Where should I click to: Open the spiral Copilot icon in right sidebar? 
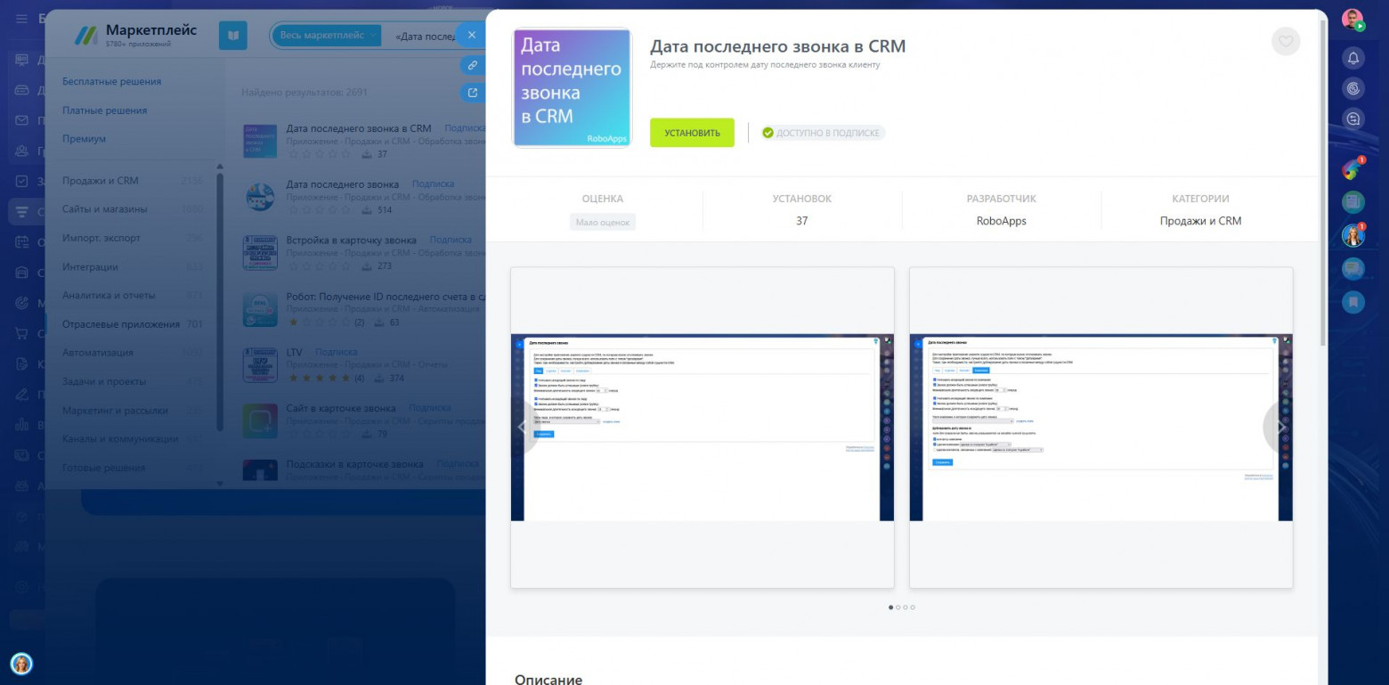(1353, 88)
